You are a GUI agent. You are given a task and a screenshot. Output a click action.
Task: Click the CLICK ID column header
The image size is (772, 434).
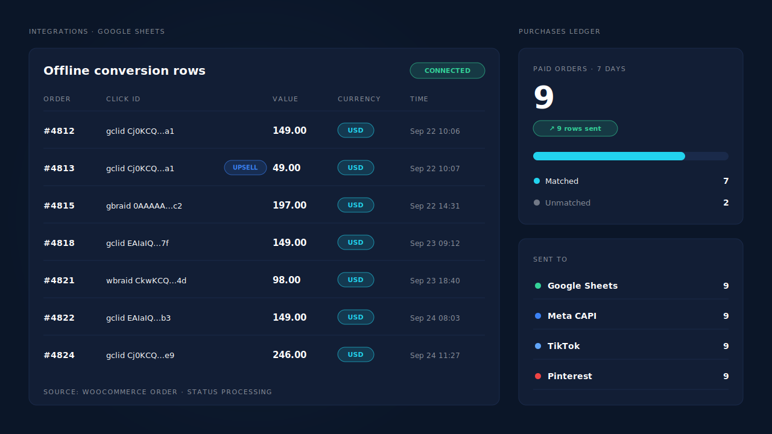click(124, 99)
